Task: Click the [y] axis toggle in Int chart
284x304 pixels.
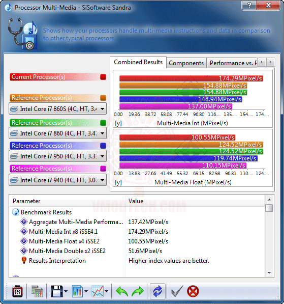Action: coord(118,124)
